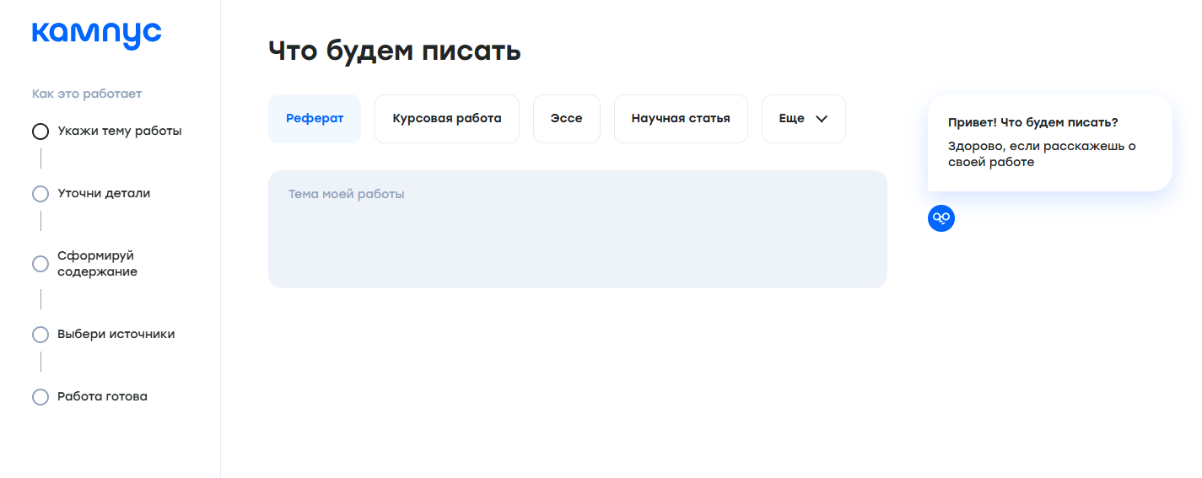Pick the Научная статья option
1202x478 pixels.
click(681, 119)
